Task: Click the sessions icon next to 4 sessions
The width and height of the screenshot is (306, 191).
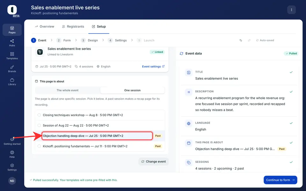Action: click(76, 67)
